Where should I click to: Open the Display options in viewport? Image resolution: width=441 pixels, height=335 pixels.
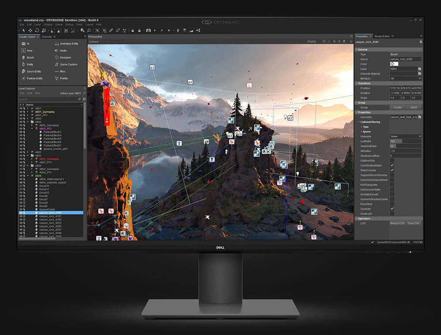[x=312, y=41]
